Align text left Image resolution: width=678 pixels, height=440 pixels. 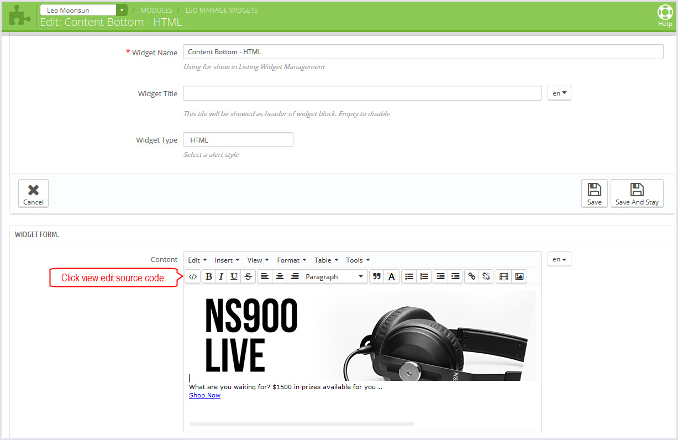265,276
